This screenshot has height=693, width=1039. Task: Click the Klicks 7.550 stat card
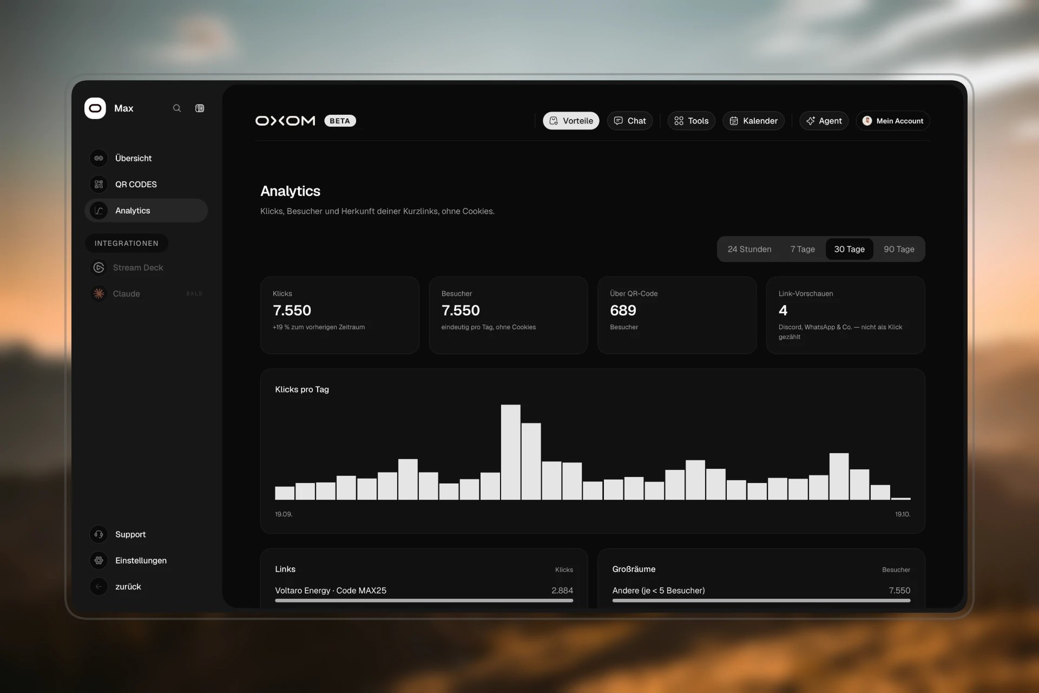click(340, 315)
